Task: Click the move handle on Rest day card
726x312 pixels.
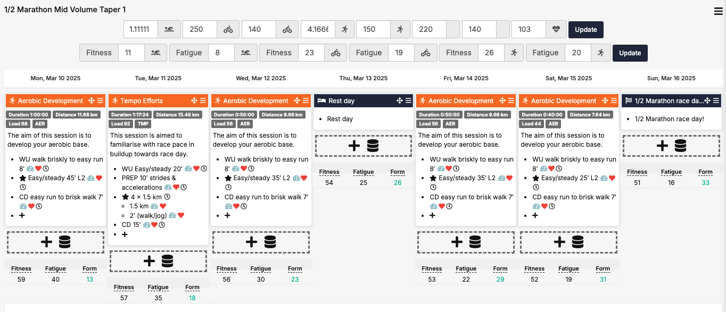Action: pyautogui.click(x=400, y=100)
